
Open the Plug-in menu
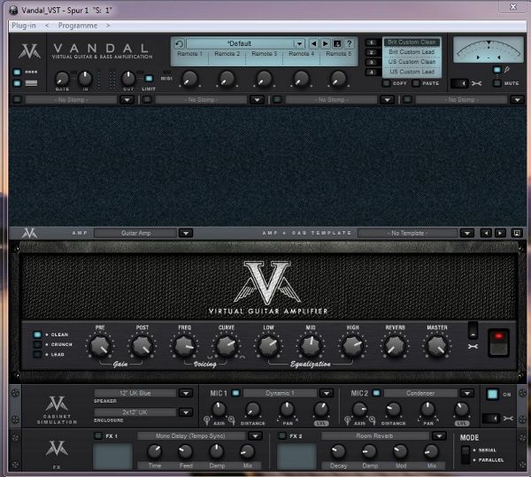tap(24, 26)
